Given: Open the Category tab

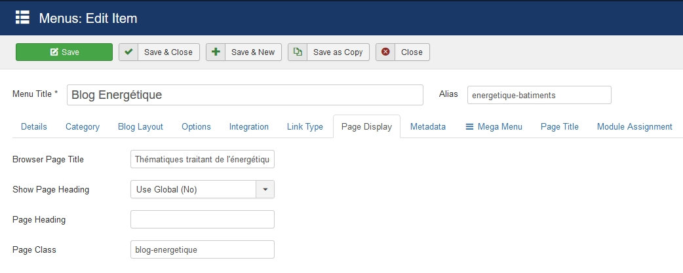Looking at the screenshot, I should point(83,127).
